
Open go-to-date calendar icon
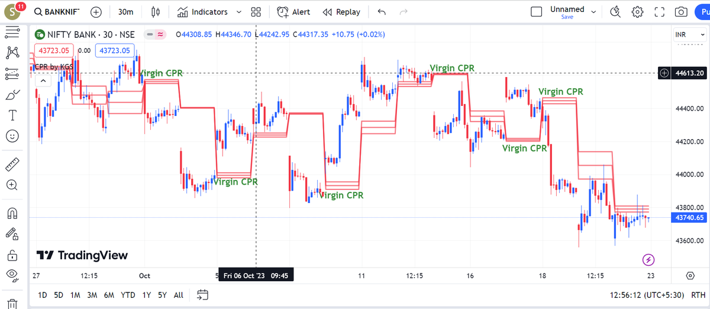click(202, 295)
